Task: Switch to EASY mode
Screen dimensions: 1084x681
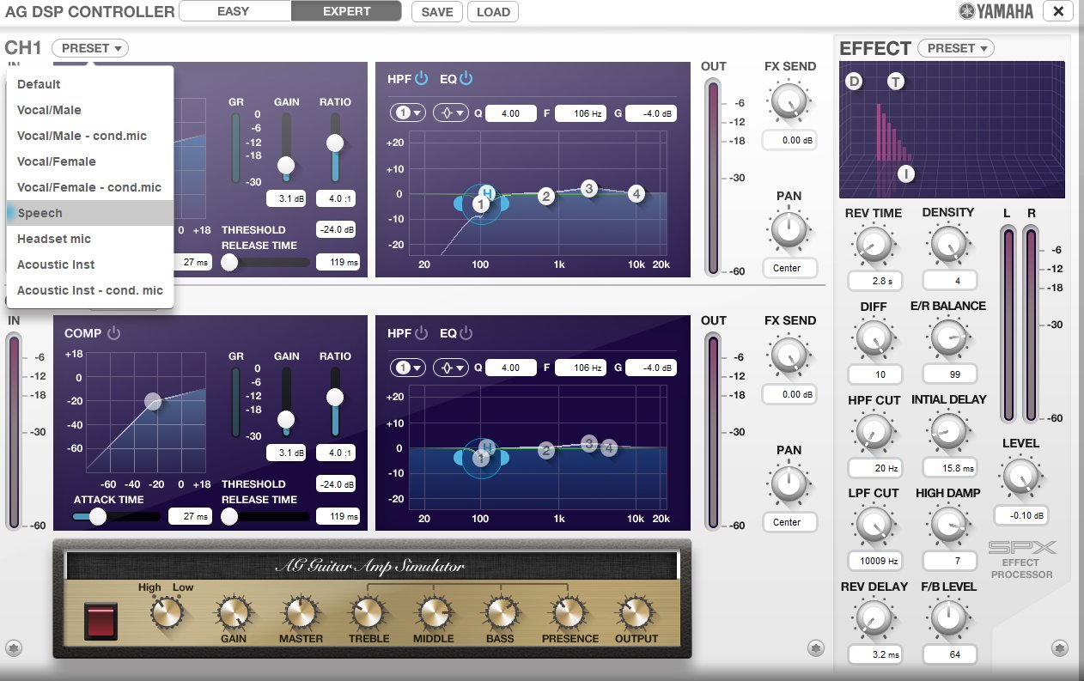Action: click(x=234, y=11)
